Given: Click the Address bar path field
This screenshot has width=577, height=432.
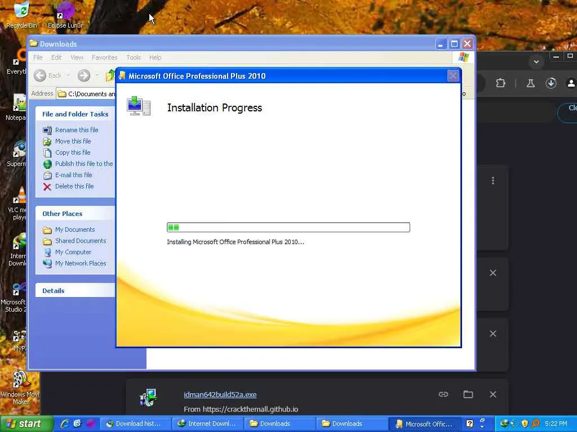Looking at the screenshot, I should click(86, 94).
